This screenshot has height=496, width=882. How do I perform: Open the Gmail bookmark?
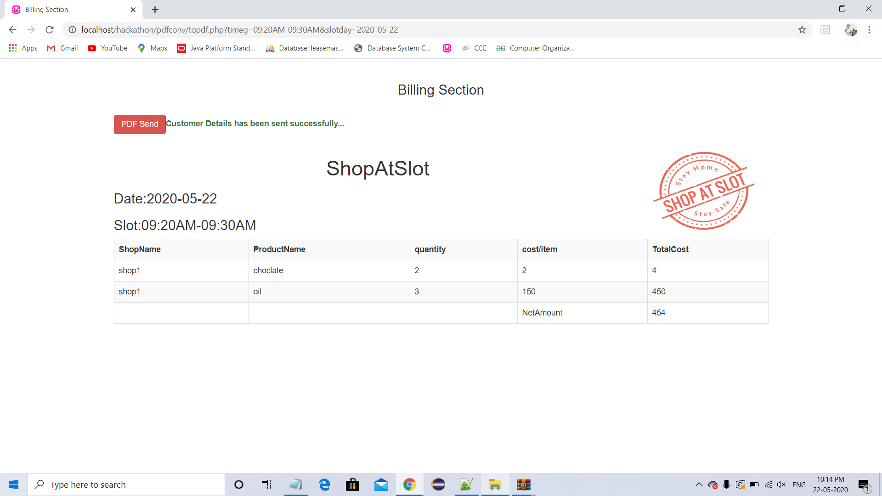tap(62, 48)
